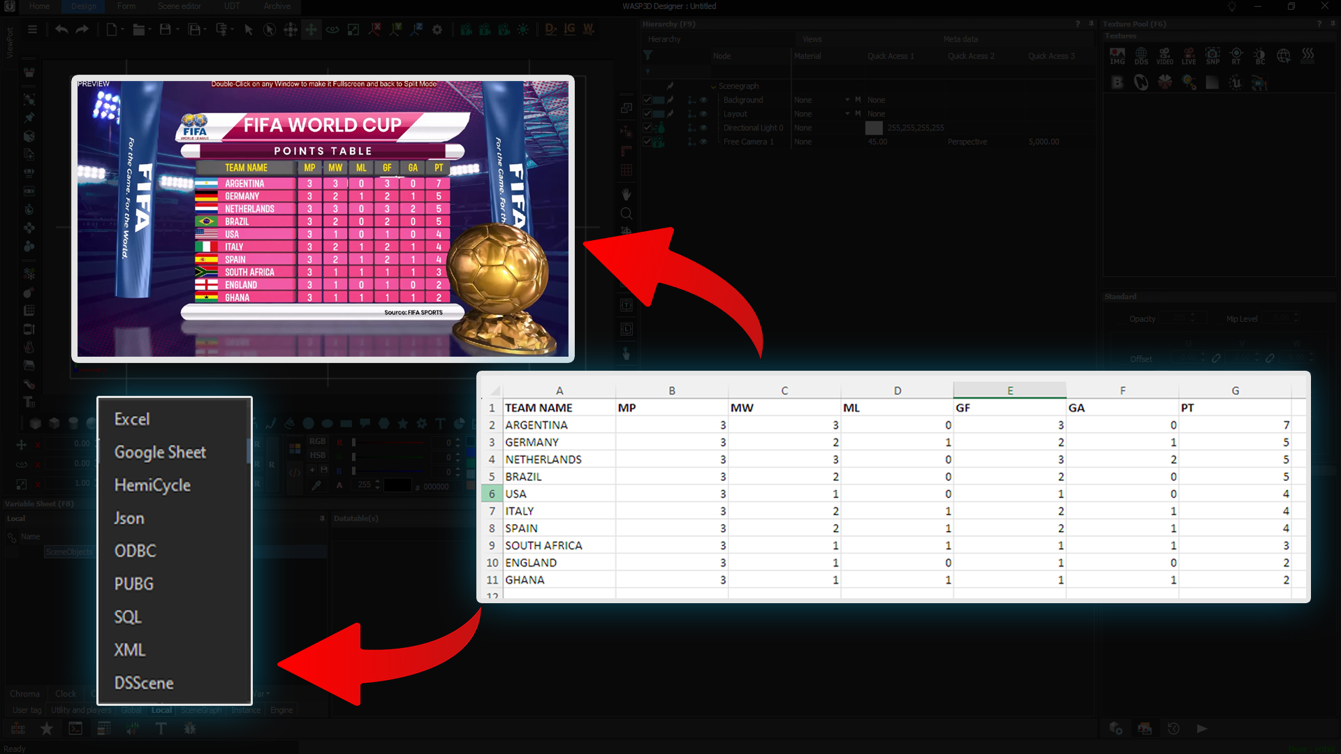Image resolution: width=1341 pixels, height=754 pixels.
Task: Add a VIDEO texture in Texture Pool
Action: 1164,56
